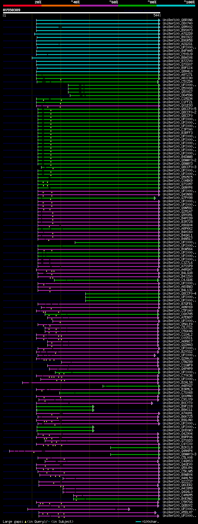Viewport: 198px width, 524px height.
Task: Select hit UniRef100_A2Q2G1
Action: coord(178,44)
